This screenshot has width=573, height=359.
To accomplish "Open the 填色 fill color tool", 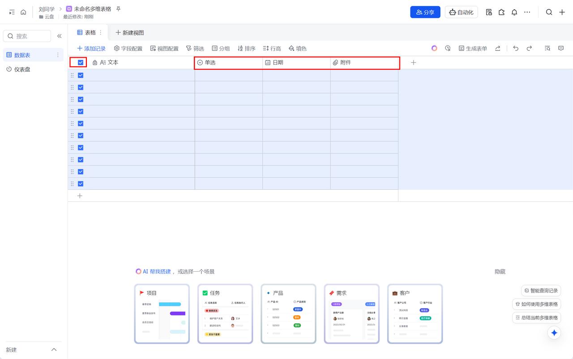I will (x=298, y=48).
